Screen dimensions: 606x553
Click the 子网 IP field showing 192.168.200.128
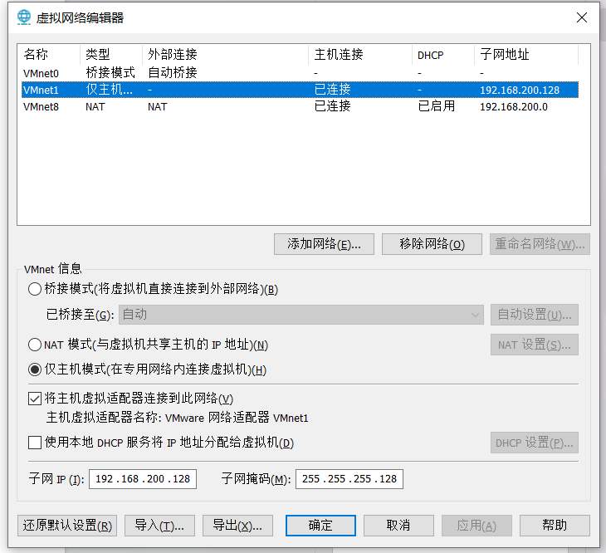[x=143, y=479]
